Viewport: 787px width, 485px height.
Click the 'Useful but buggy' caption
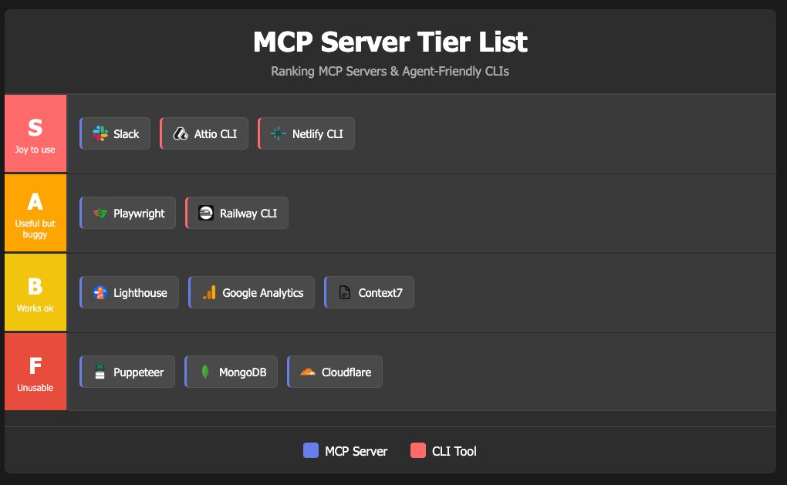(35, 229)
